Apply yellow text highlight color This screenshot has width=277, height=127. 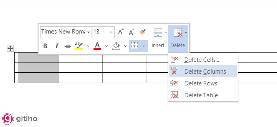(x=79, y=46)
